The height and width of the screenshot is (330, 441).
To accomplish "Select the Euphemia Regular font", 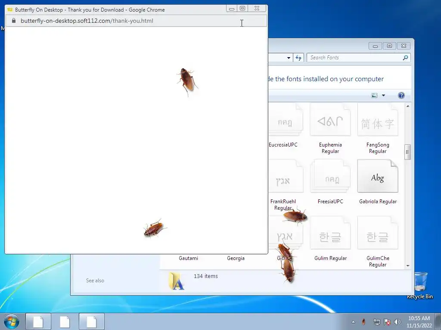I will (x=330, y=128).
